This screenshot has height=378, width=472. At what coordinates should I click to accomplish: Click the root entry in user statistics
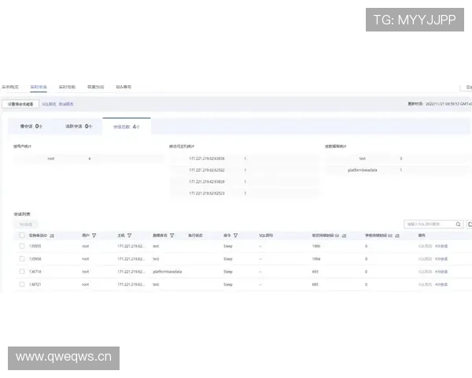click(x=51, y=158)
